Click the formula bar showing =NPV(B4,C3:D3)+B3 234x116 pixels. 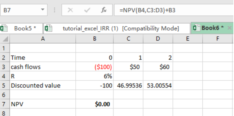point(174,10)
